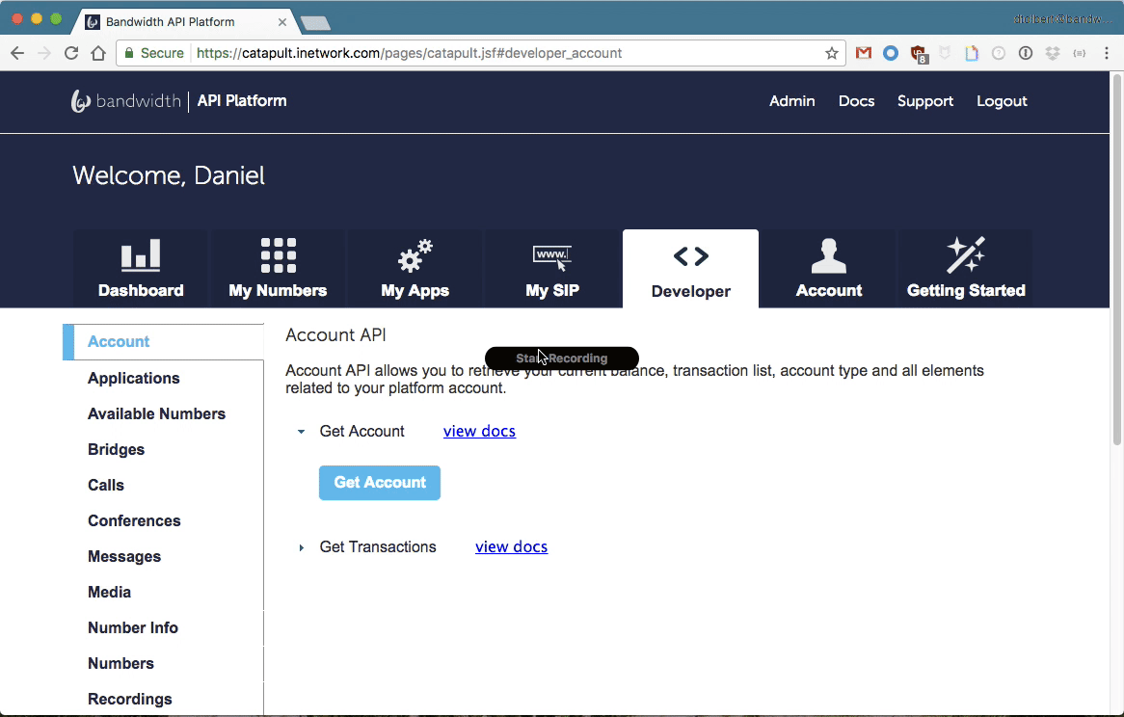Expand the Get Transactions section arrow
Image resolution: width=1124 pixels, height=717 pixels.
(301, 547)
